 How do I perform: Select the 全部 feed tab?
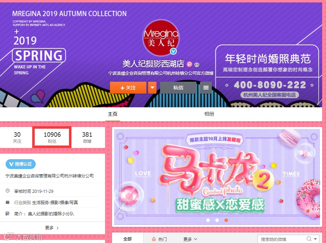pyautogui.click(x=127, y=239)
